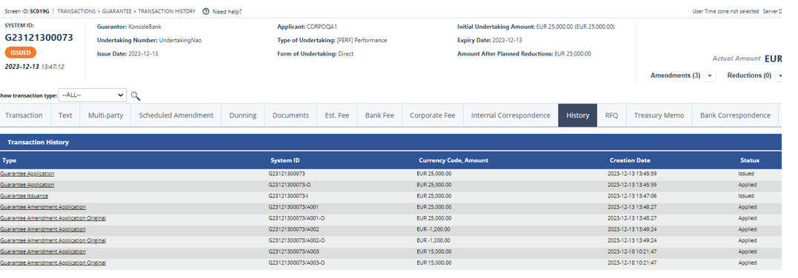Viewport: 798px width, 278px height.
Task: Click the Documents tab
Action: tap(290, 115)
